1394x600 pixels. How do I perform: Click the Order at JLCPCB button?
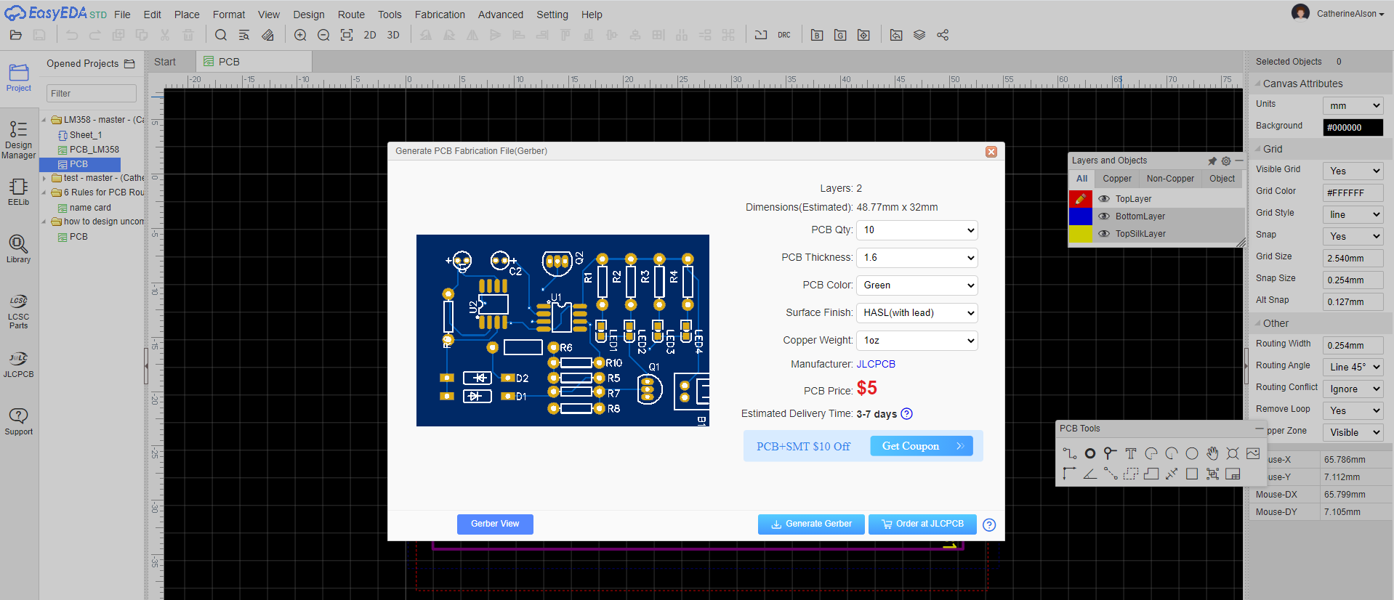[922, 524]
